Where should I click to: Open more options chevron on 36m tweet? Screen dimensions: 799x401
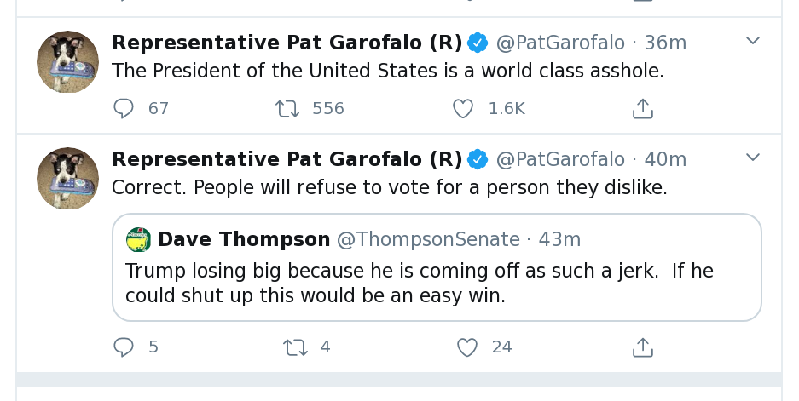(753, 41)
